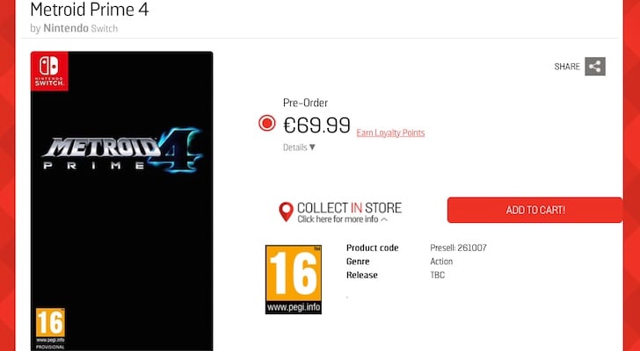Image resolution: width=640 pixels, height=351 pixels.
Task: Click the Metroid Prime 4 logo on cover
Action: pyautogui.click(x=122, y=151)
